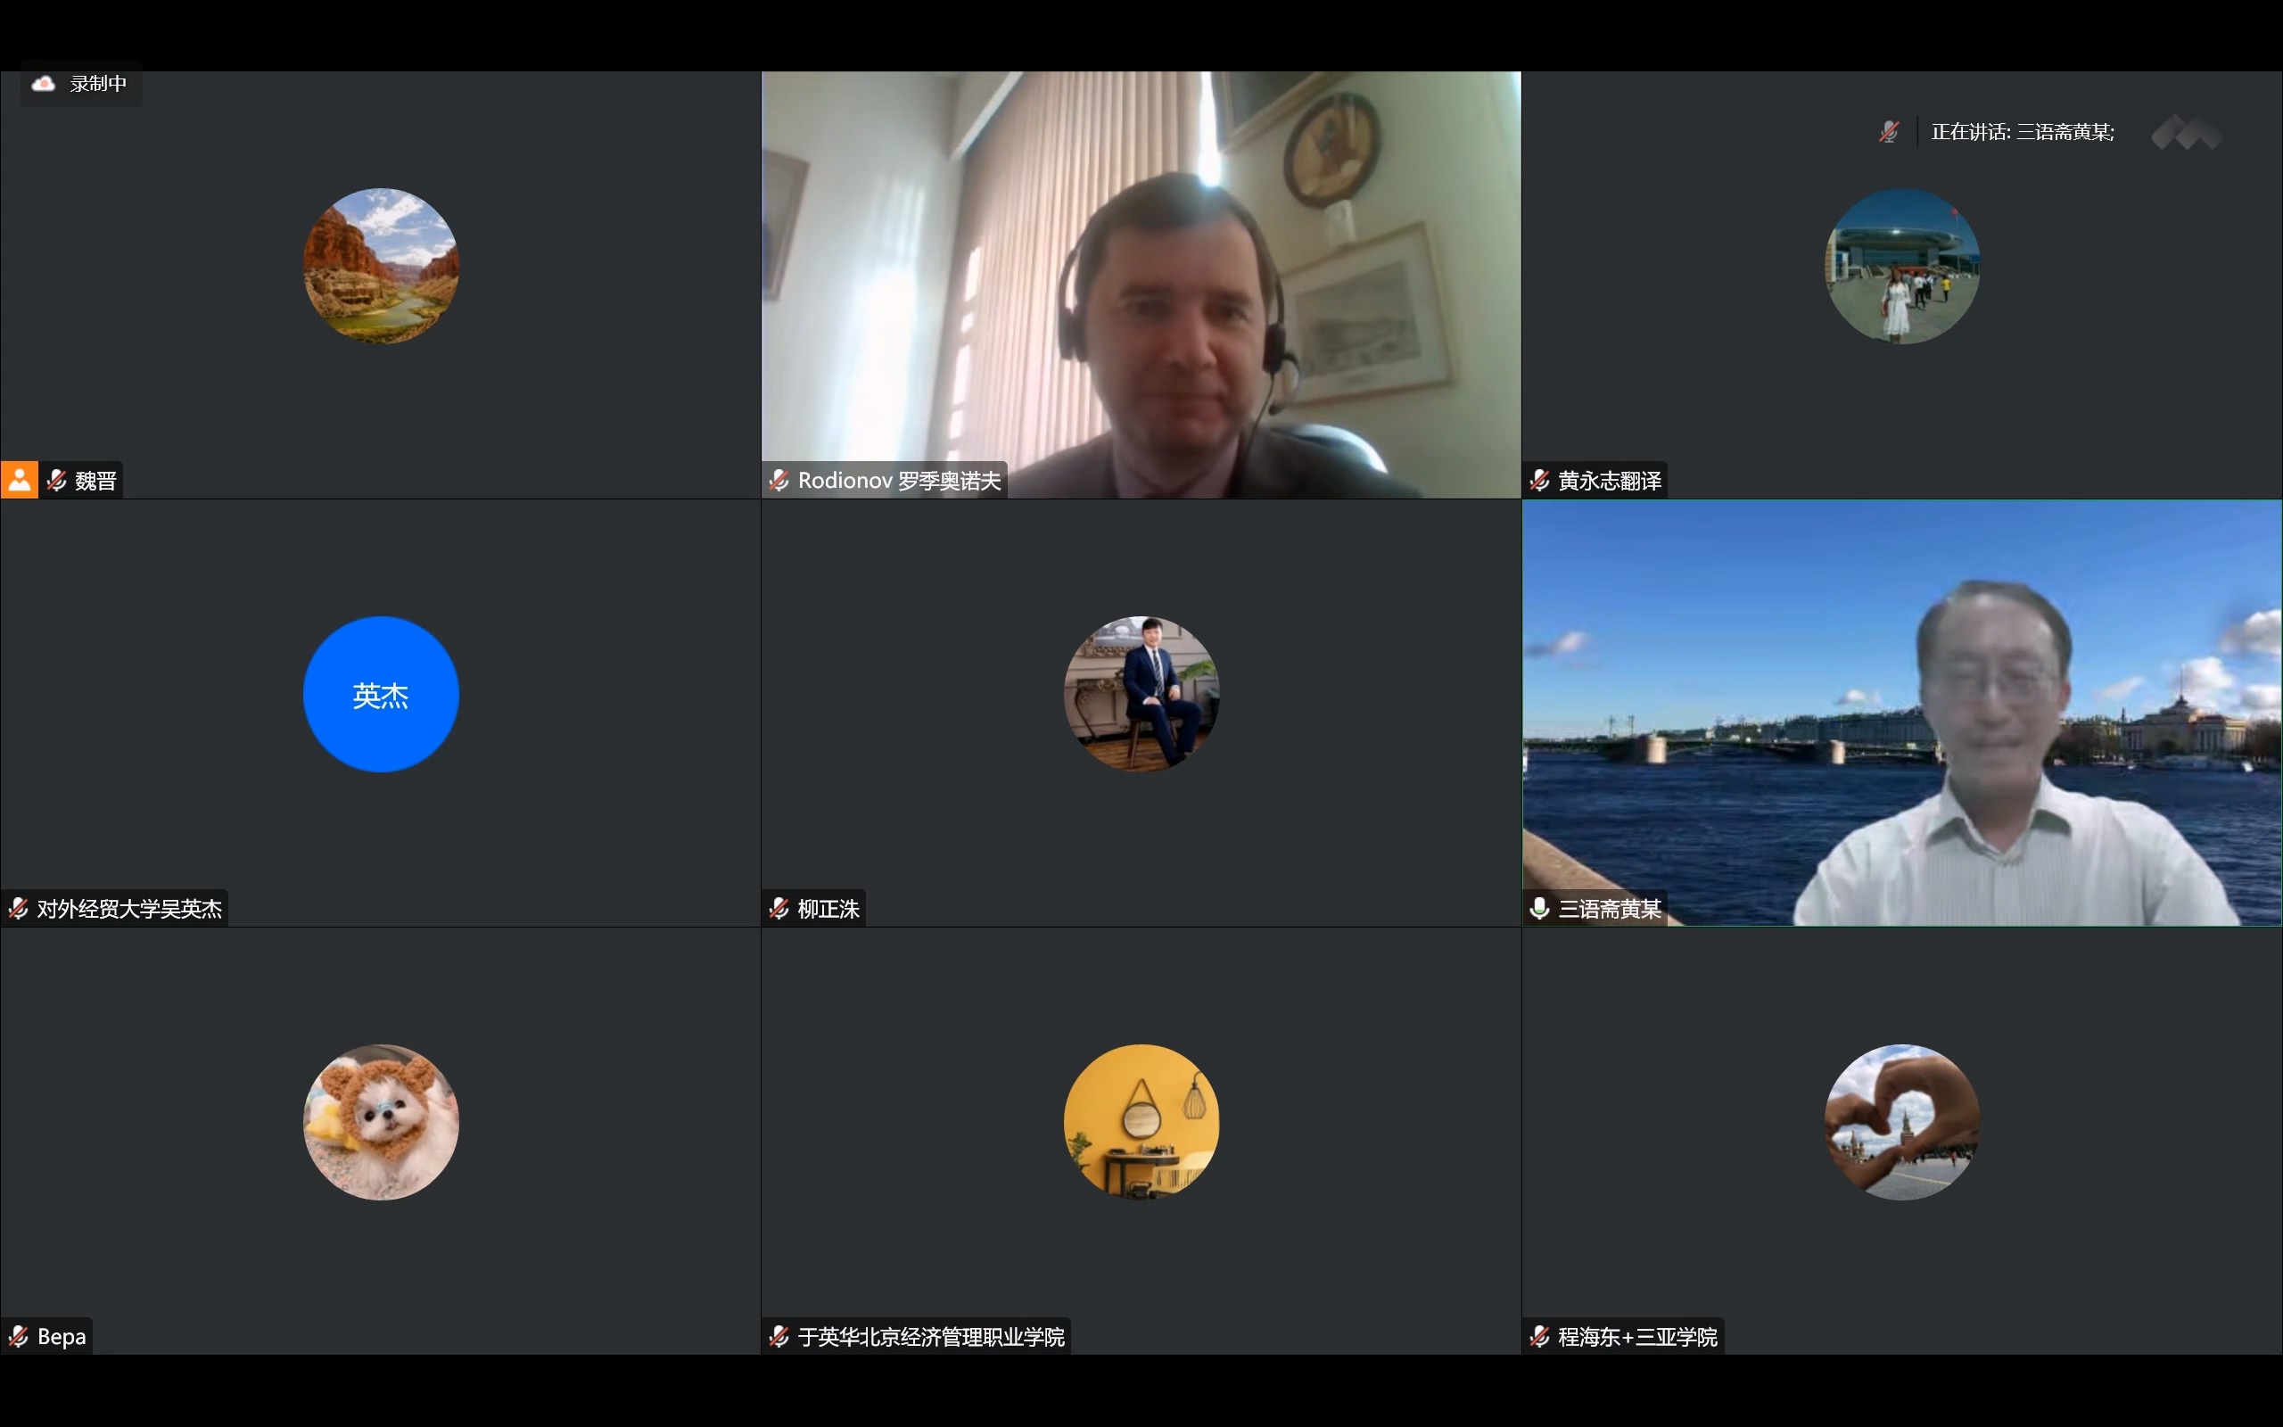This screenshot has height=1427, width=2283.
Task: Click the host badge icon beside 魏晋
Action: click(x=19, y=481)
